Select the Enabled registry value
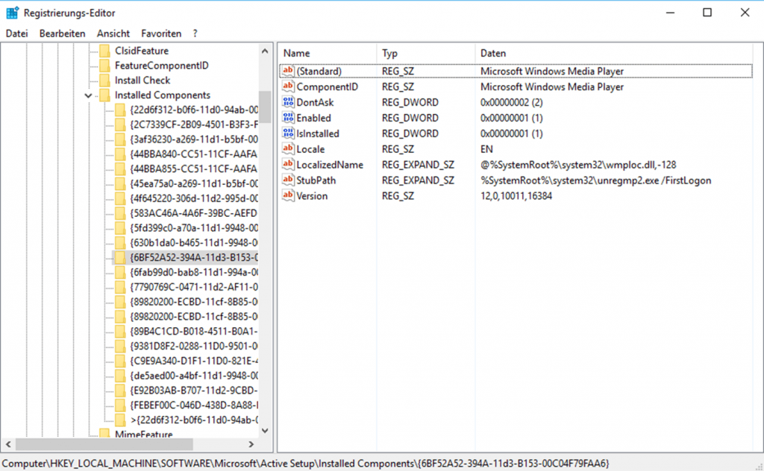The height and width of the screenshot is (471, 764). click(x=313, y=118)
